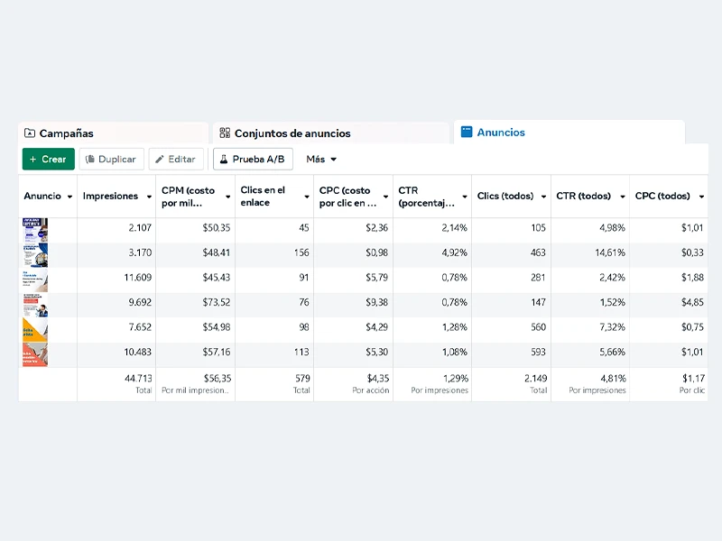Open the Clics (todos) column arrow
This screenshot has width=722, height=541.
[x=542, y=197]
